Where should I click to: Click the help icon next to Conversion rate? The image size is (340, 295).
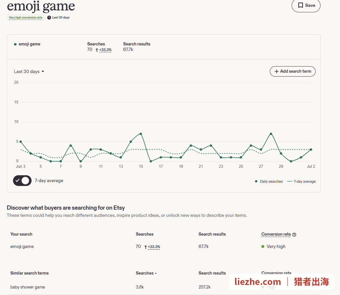pos(294,235)
